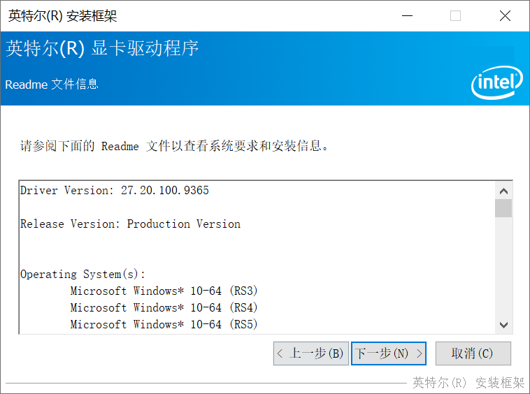Click the empty scrollbar track below the thumb

[503, 267]
